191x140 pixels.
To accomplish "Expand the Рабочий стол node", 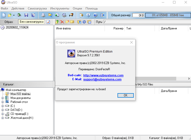I will (x=2, y=102).
